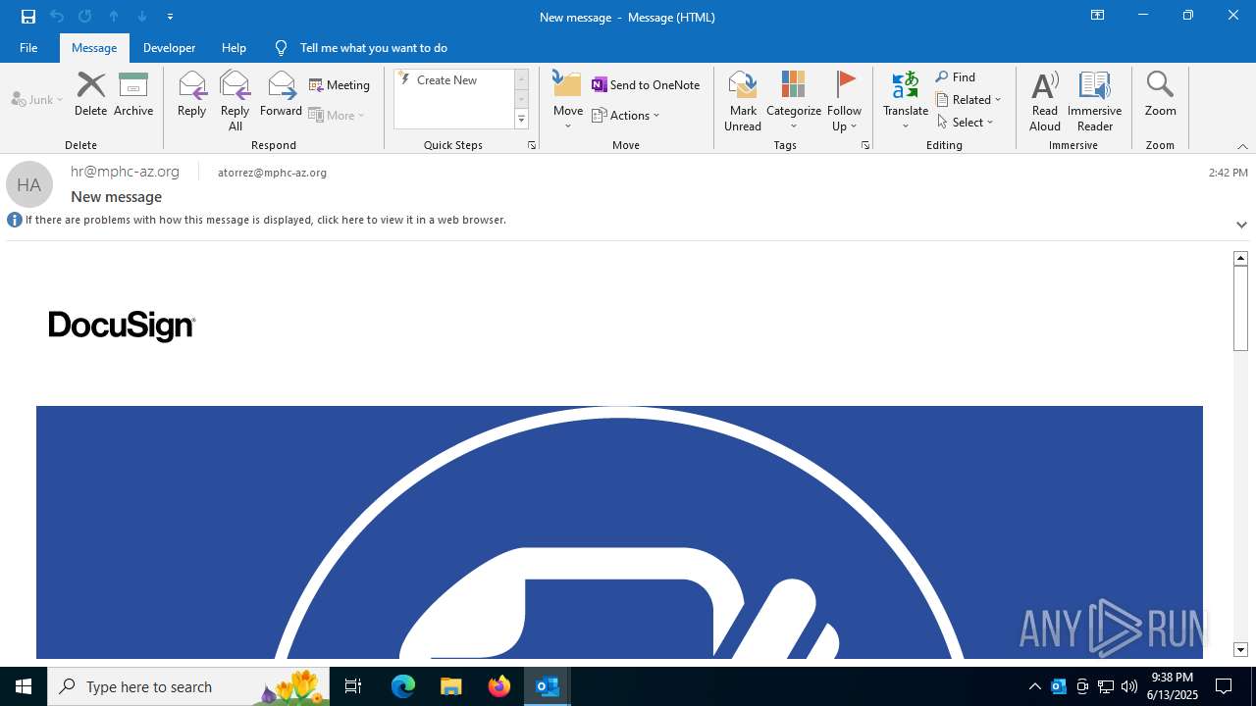The image size is (1256, 706).
Task: Mark the message as Unread
Action: click(743, 100)
